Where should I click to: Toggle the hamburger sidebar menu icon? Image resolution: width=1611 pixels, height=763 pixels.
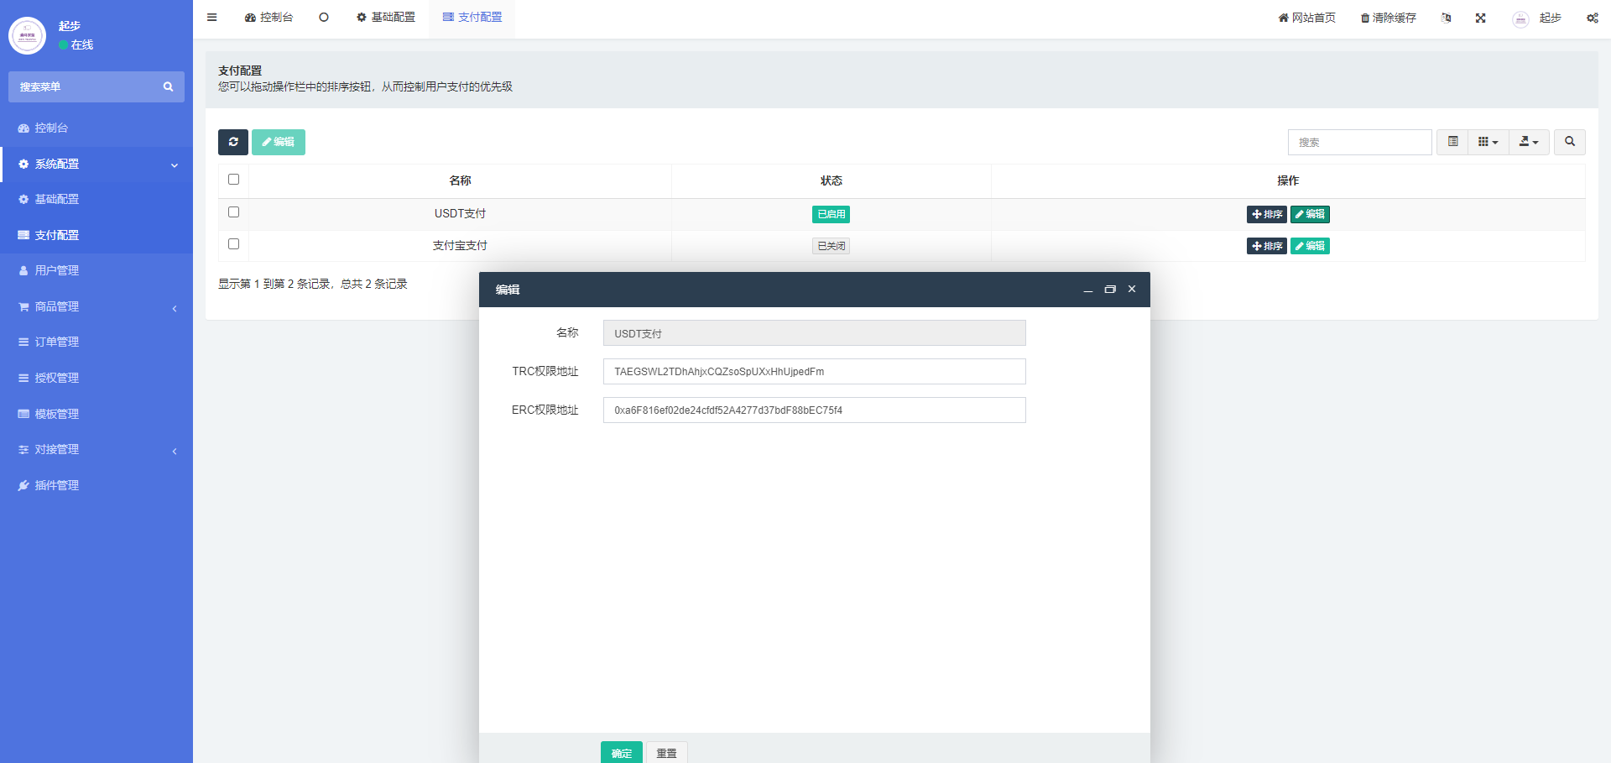pos(212,18)
